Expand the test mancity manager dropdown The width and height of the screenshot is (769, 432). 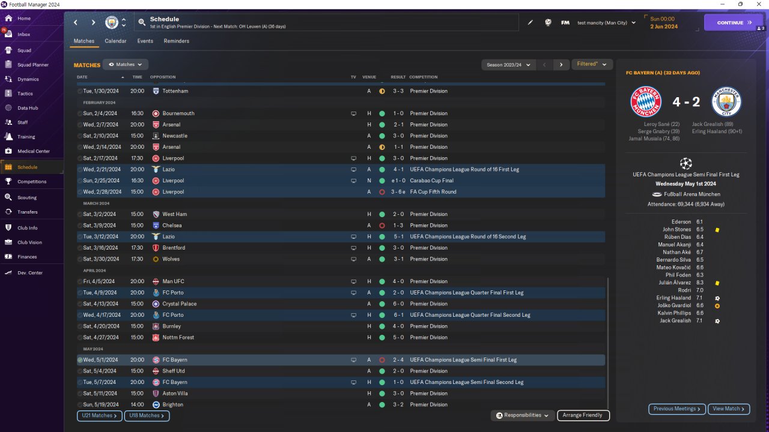(606, 23)
